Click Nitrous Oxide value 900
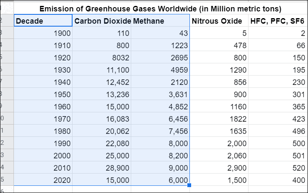This screenshot has width=308, height=193. pos(219,94)
